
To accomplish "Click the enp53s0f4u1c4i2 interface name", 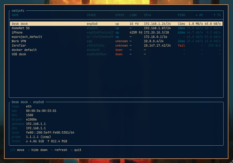I will pos(100,32).
